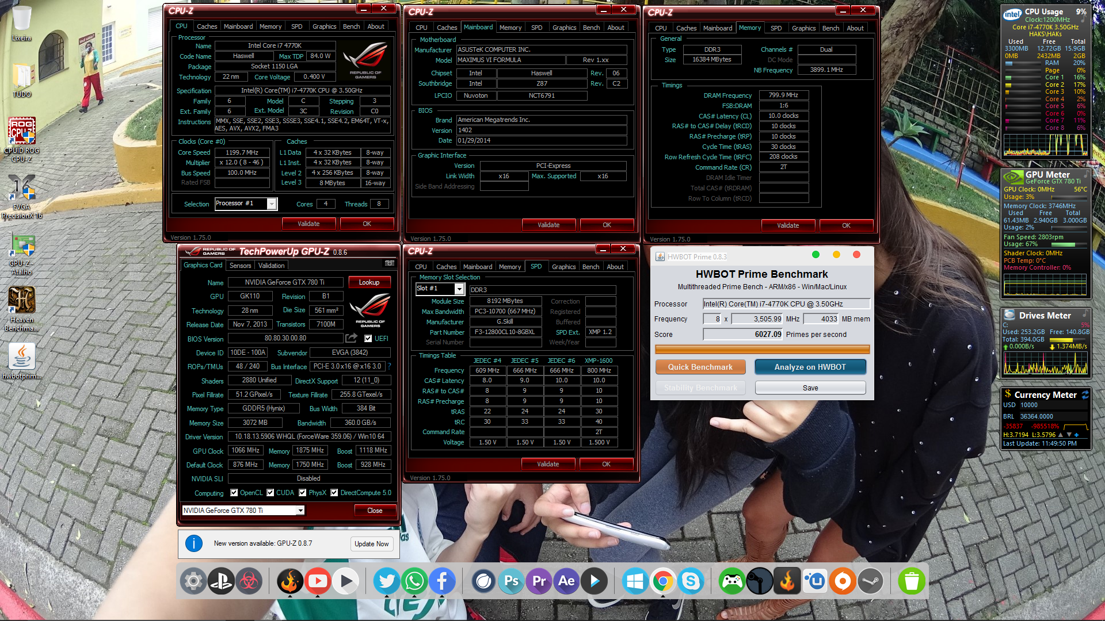Click the orange HWBOT benchmark progress bar
Viewport: 1105px width, 621px height.
[x=763, y=349]
